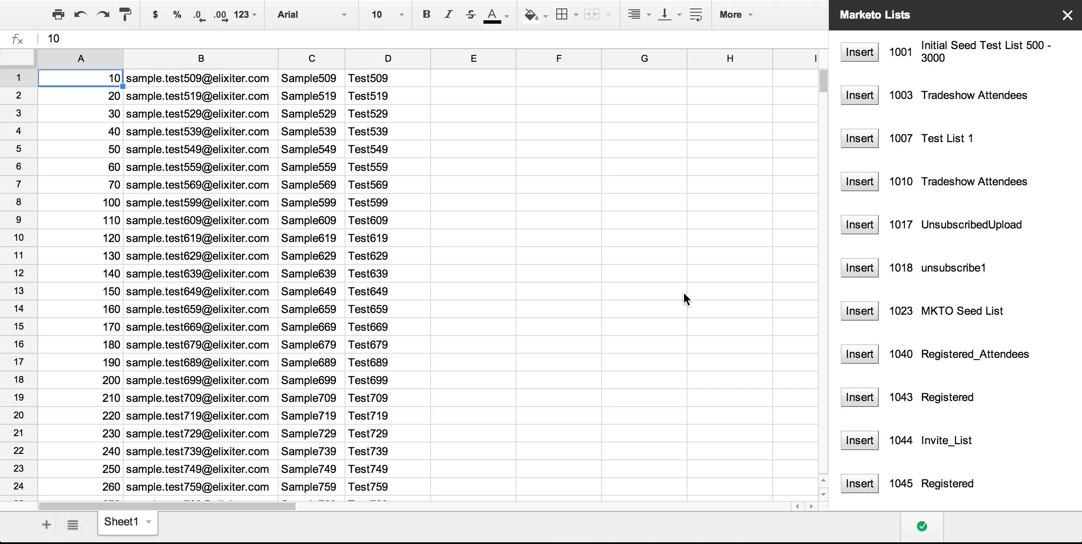Format the cell as currency
Image resolution: width=1082 pixels, height=544 pixels.
pos(155,15)
